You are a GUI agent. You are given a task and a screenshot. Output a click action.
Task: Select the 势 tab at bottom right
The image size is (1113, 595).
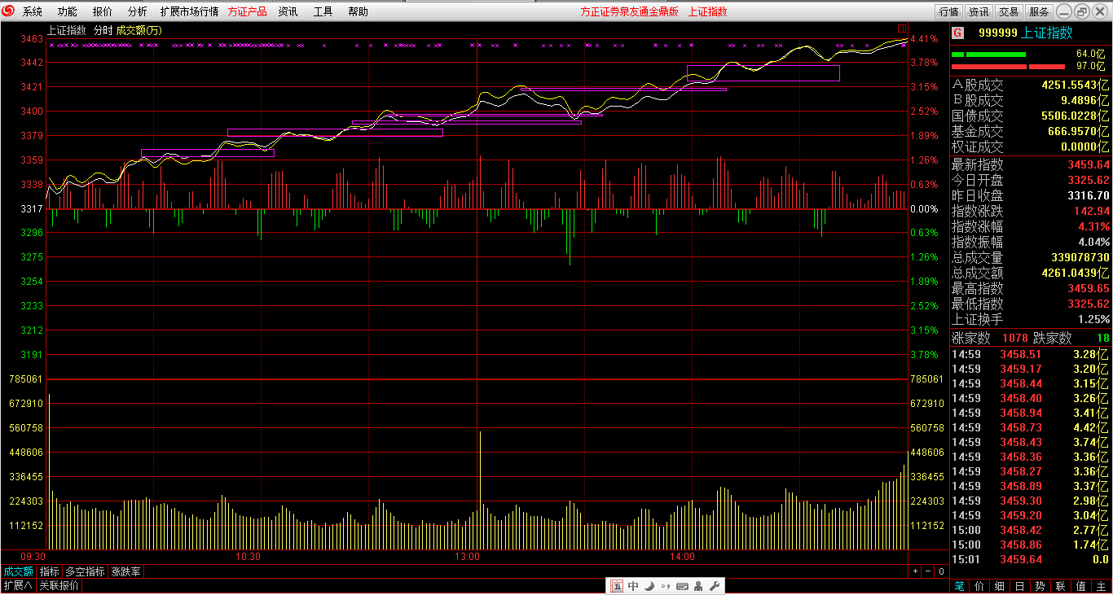tap(1040, 586)
